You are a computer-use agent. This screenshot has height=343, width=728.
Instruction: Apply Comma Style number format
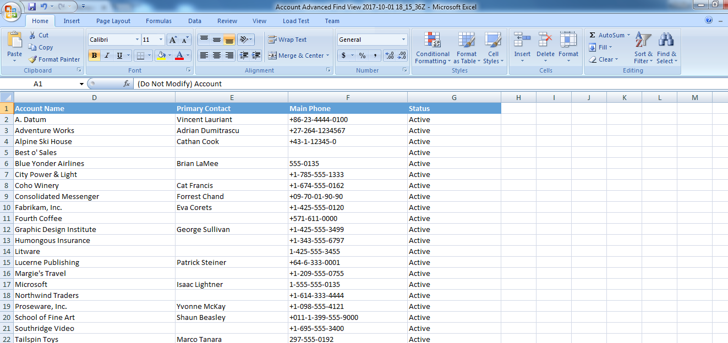(375, 56)
